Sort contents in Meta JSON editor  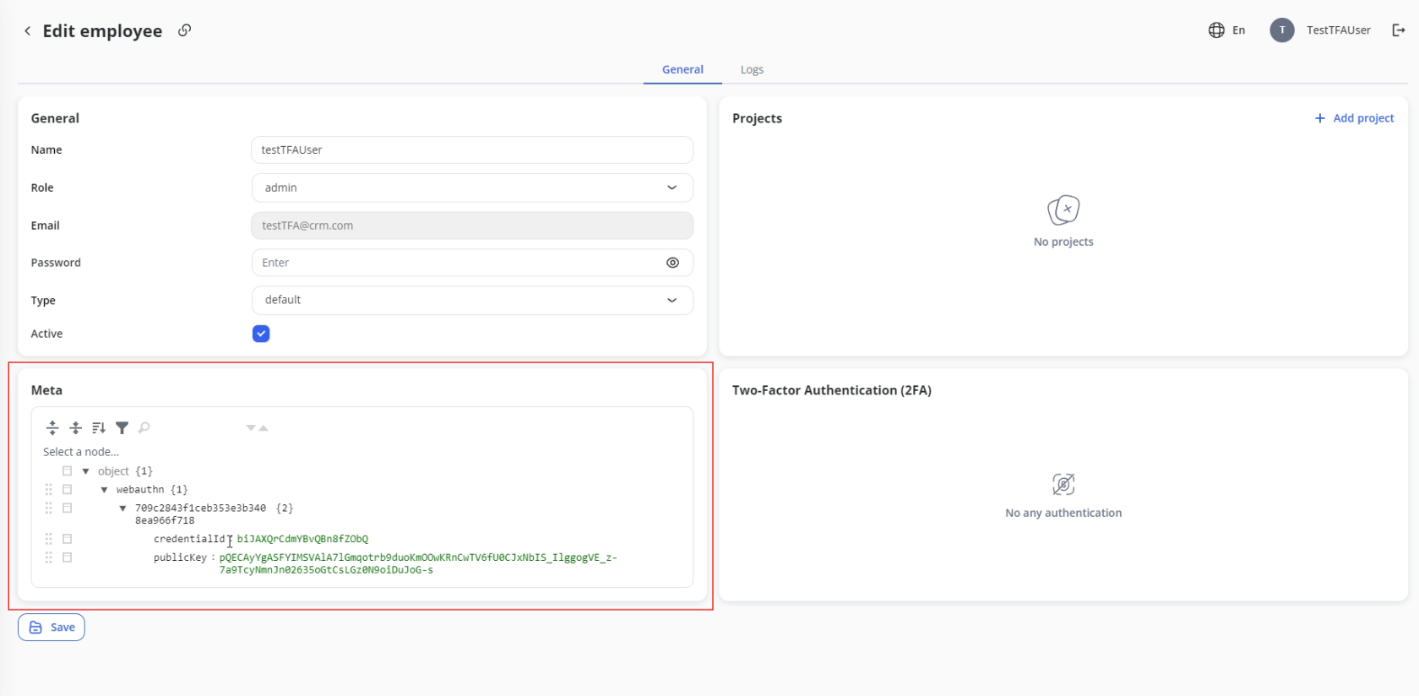coord(99,427)
